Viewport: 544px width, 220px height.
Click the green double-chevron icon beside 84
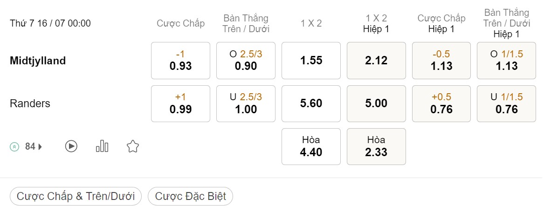tap(14, 147)
